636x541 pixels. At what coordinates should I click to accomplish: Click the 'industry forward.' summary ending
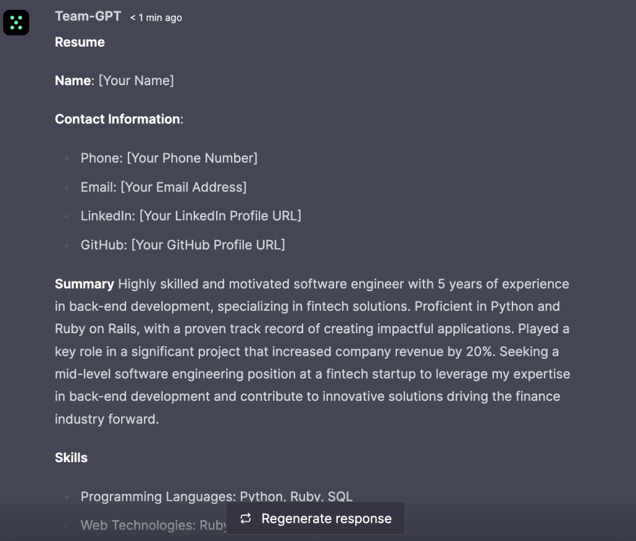tap(107, 419)
